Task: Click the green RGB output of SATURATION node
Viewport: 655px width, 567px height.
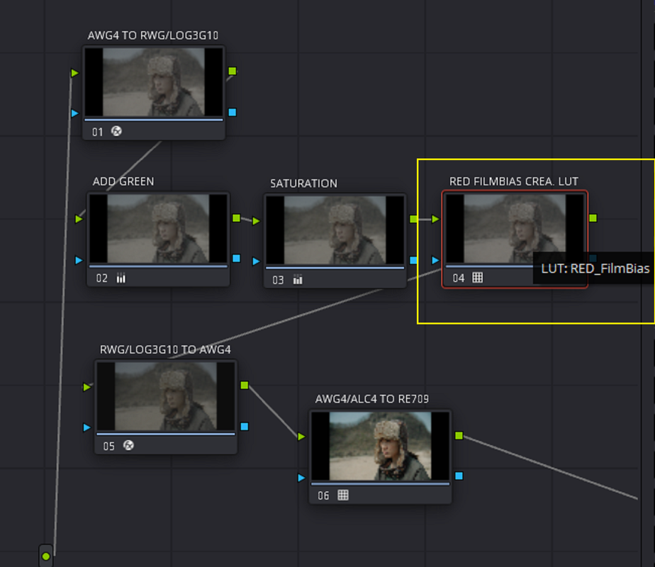Action: 413,219
